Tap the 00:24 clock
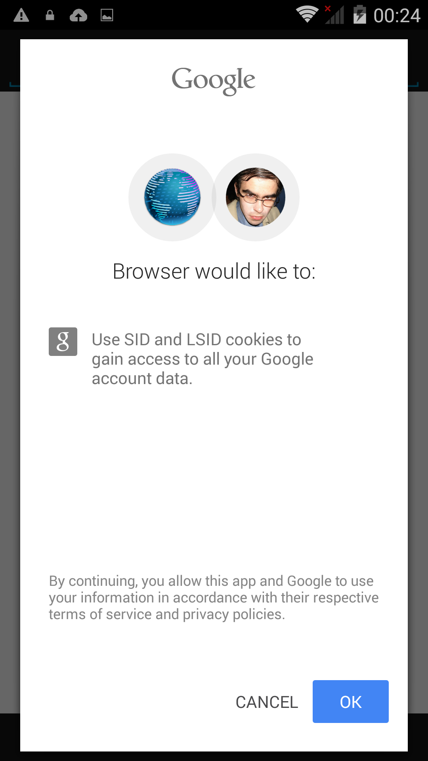The image size is (428, 761). point(397,15)
